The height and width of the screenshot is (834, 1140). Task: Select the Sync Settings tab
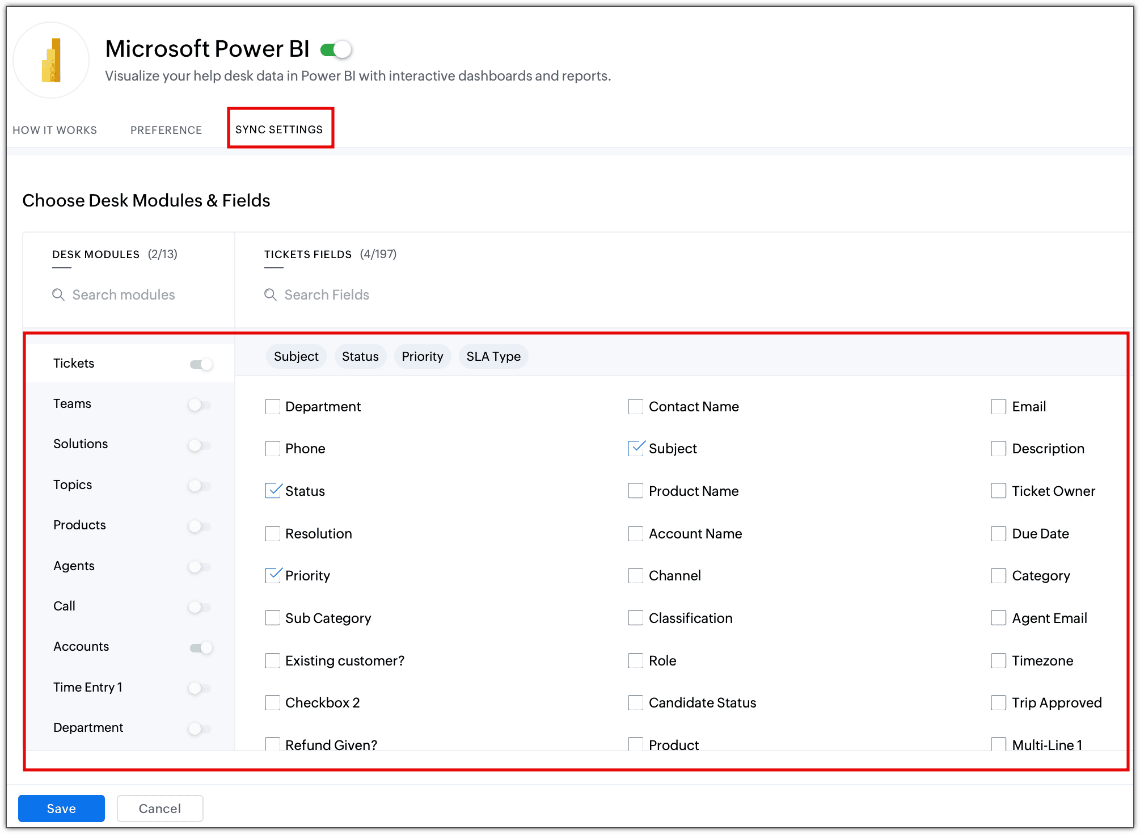[279, 129]
